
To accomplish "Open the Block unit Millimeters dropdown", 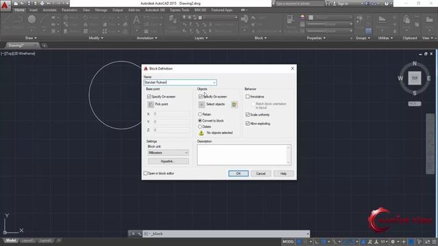I will 168,153.
